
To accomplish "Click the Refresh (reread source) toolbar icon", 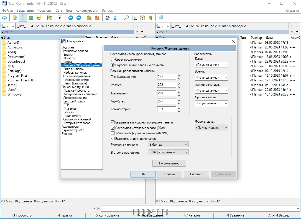I will pyautogui.click(x=4, y=18).
